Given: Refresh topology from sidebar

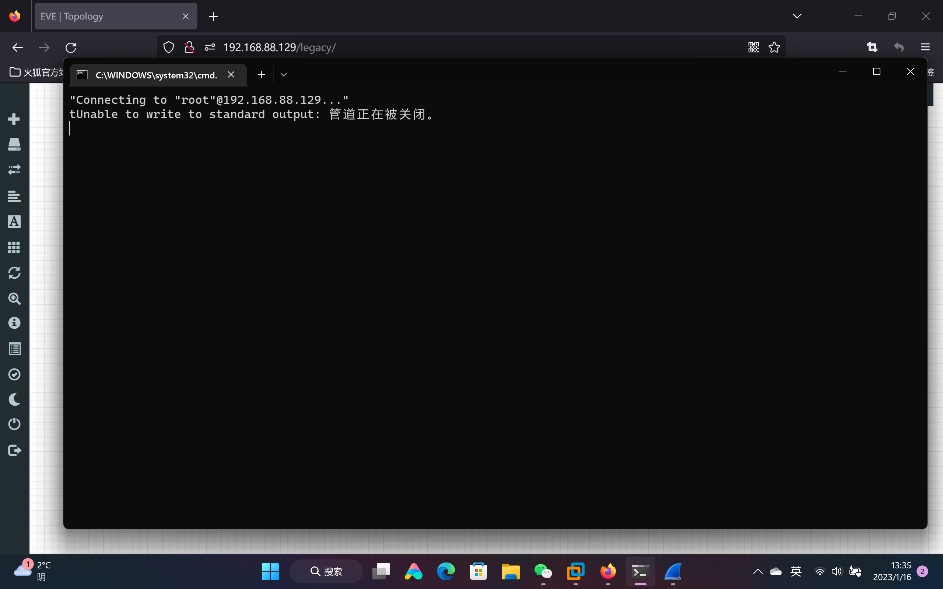Looking at the screenshot, I should point(14,273).
